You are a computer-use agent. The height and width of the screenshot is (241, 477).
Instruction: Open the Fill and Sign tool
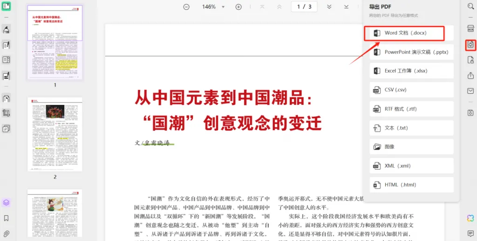[x=6, y=76]
